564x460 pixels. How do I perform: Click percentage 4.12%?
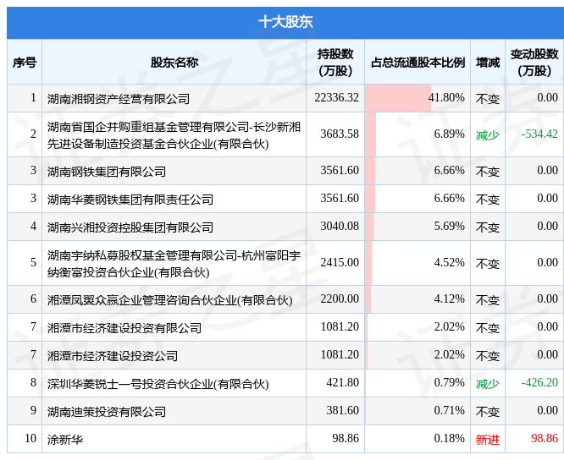(450, 298)
